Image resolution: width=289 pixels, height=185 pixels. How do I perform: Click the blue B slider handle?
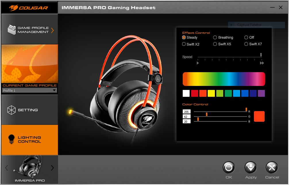tap(198, 119)
